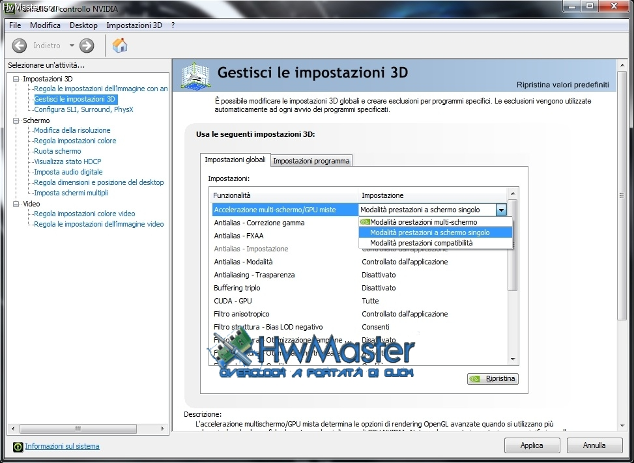Select Antialiasing - Trasparenza row

click(360, 275)
